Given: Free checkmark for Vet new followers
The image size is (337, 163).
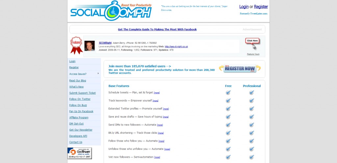Looking at the screenshot, I should [228, 157].
